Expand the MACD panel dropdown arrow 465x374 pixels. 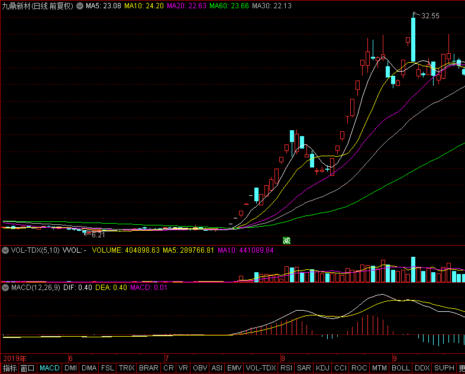5,288
